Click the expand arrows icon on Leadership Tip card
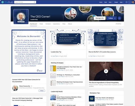This screenshot has height=106, width=135. (x=77, y=35)
